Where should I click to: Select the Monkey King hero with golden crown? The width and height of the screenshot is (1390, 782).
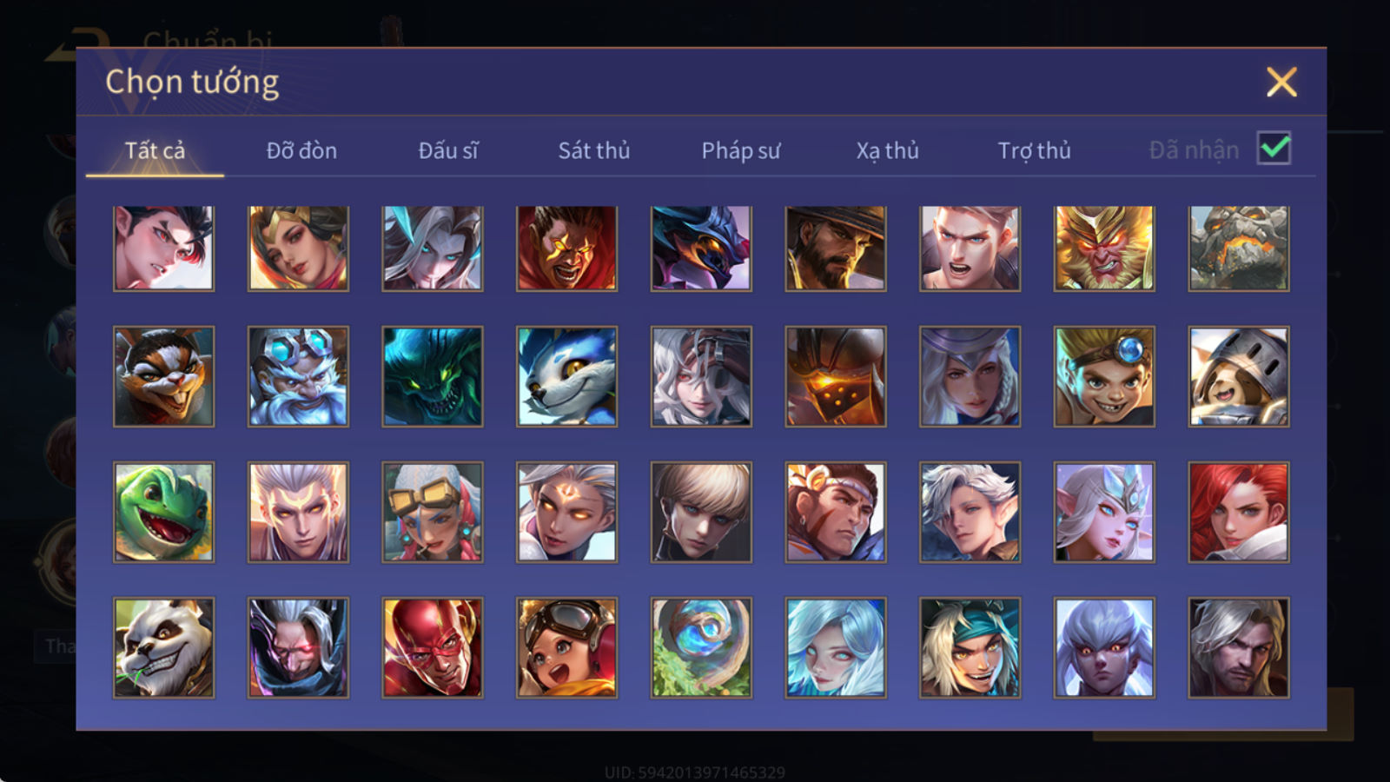tap(1104, 249)
